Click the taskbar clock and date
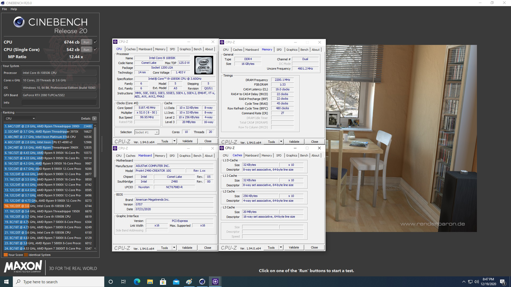Screen dimensions: 511x287 tap(488, 282)
